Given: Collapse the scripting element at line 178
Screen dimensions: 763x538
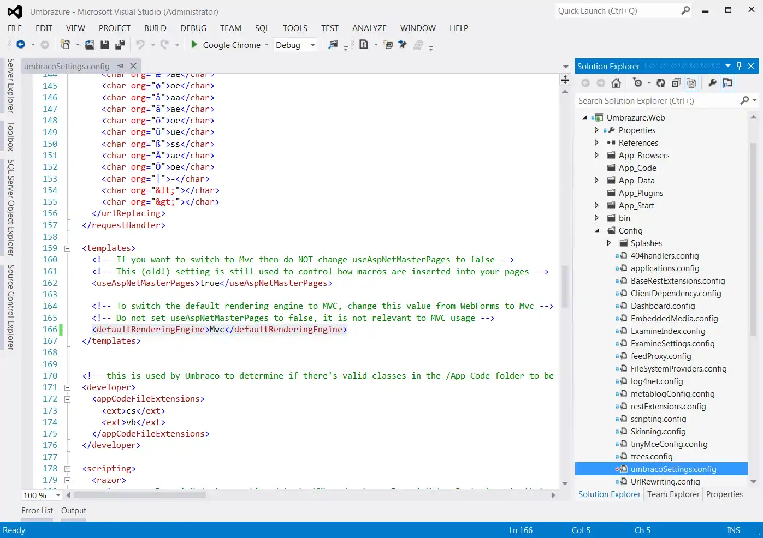Looking at the screenshot, I should click(x=68, y=469).
